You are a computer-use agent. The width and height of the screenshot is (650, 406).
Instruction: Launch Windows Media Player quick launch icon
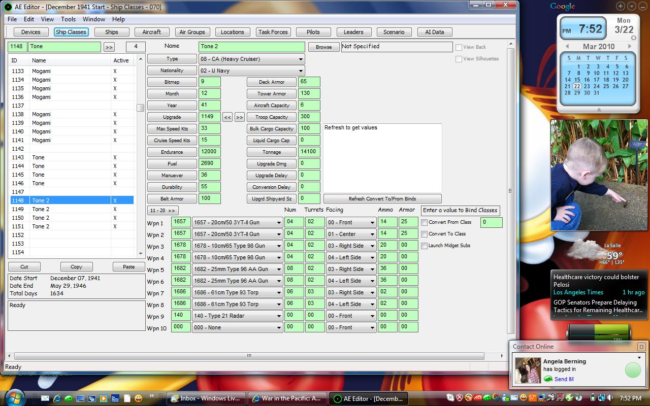103,398
